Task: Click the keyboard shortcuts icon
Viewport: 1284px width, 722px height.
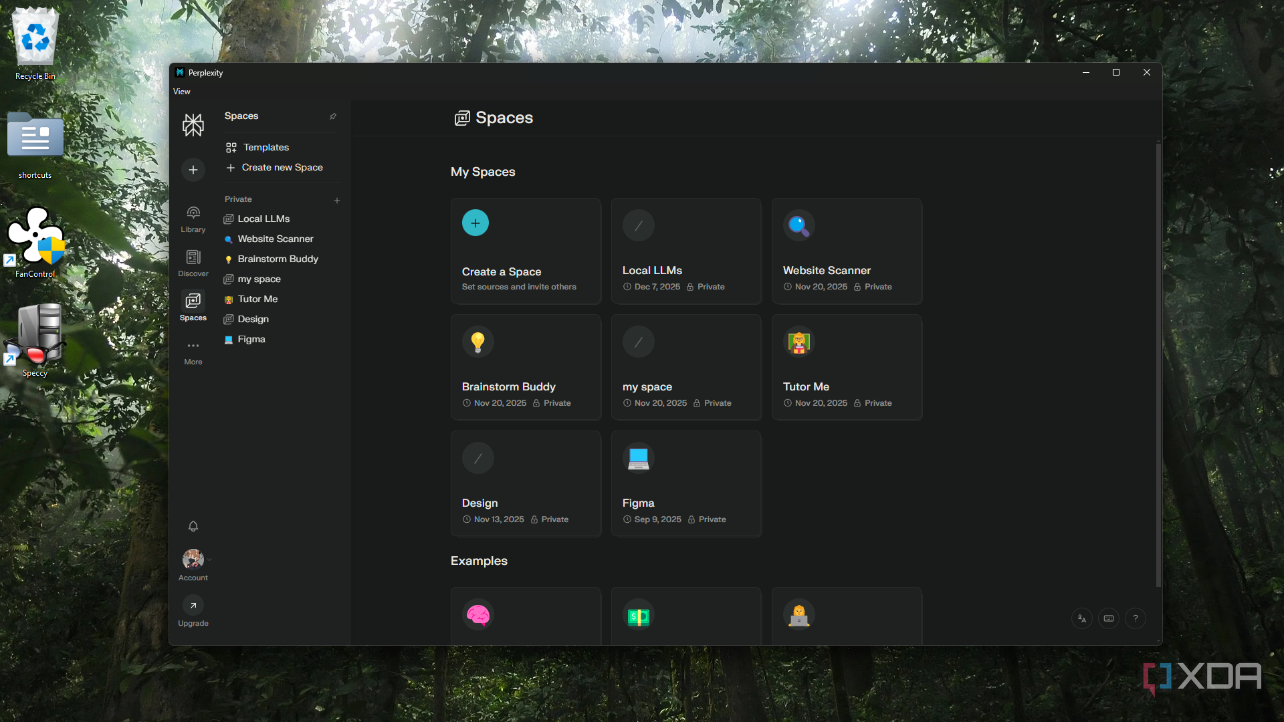Action: (x=1109, y=618)
